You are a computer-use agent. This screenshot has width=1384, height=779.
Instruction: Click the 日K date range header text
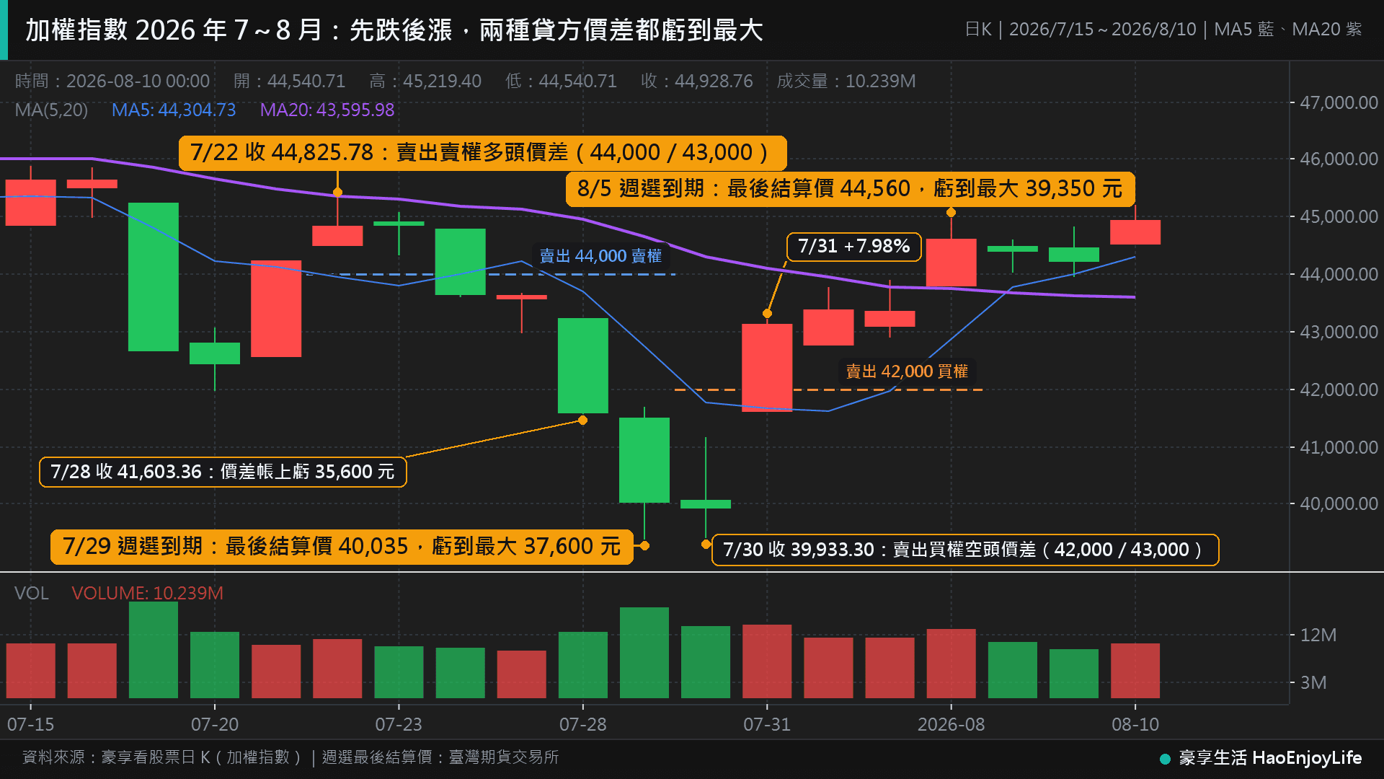[x=1163, y=30]
